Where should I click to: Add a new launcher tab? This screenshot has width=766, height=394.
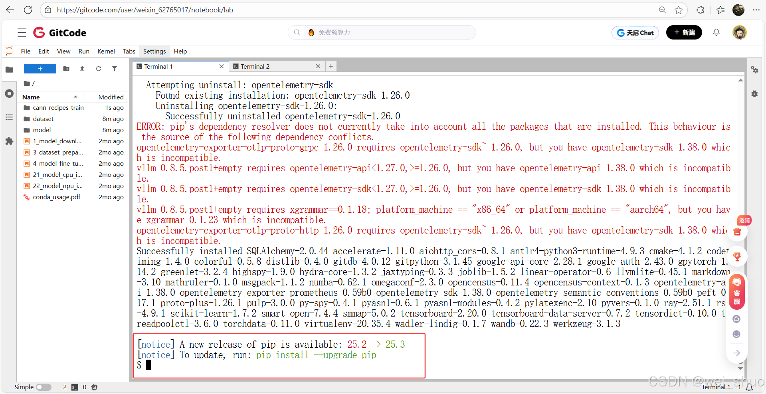tap(331, 66)
